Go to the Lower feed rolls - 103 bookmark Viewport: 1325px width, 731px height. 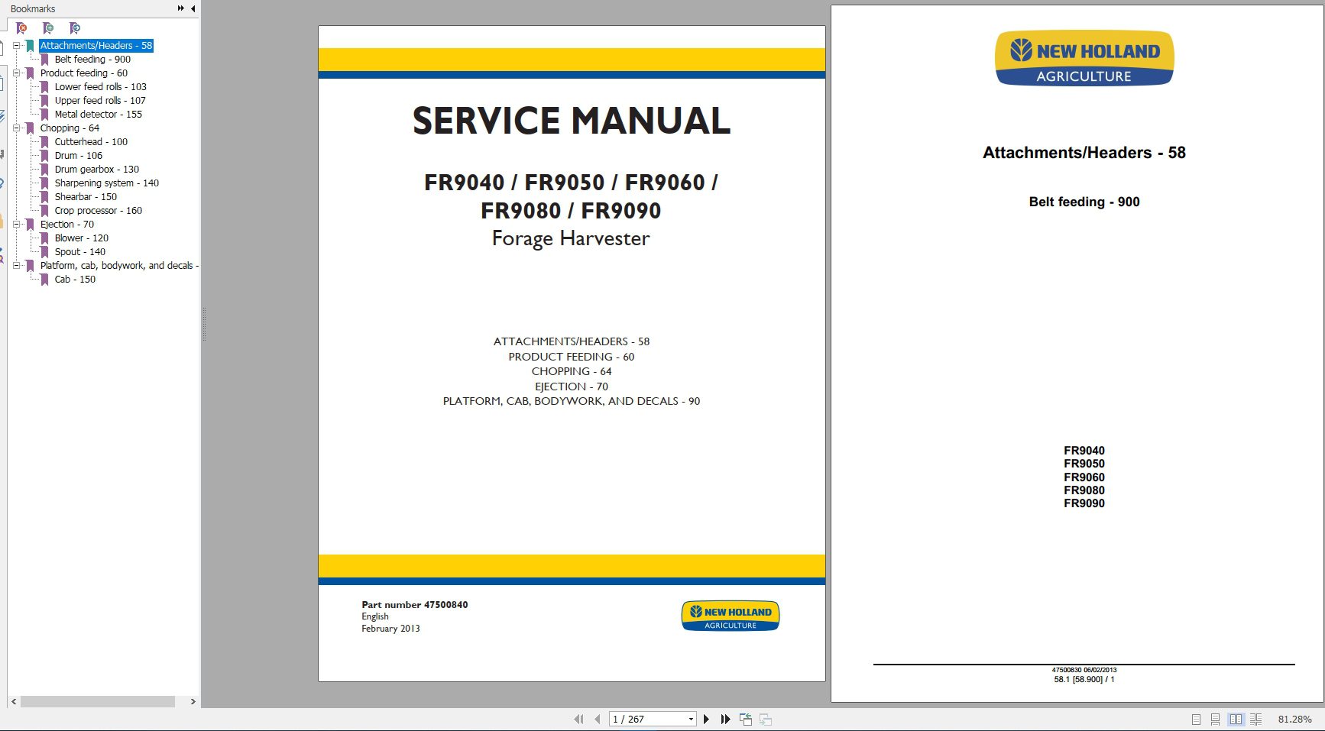100,87
